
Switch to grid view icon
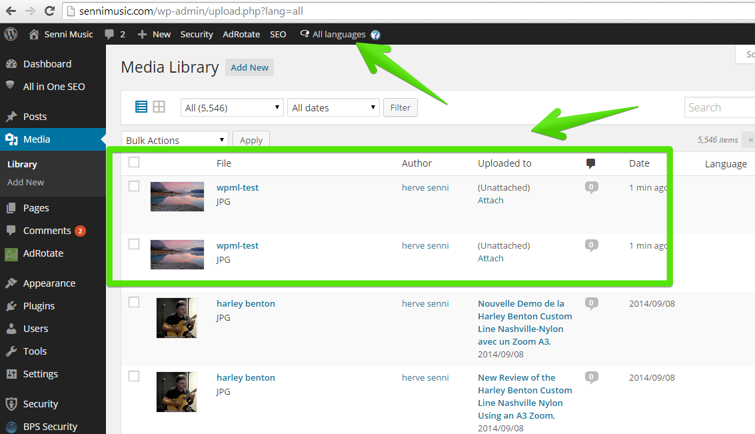tap(159, 107)
